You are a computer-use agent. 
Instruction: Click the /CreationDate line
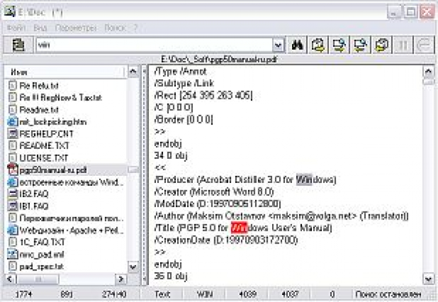point(225,239)
